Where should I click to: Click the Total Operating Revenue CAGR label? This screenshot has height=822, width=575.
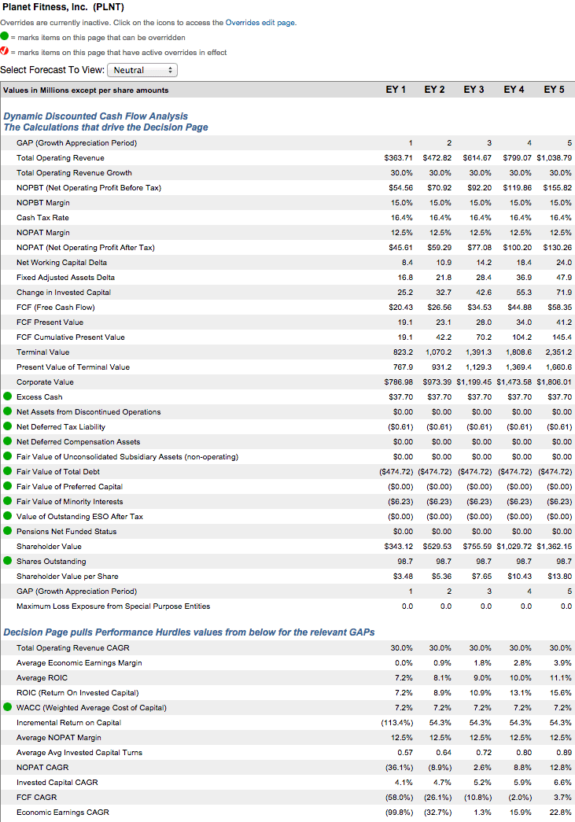click(x=73, y=648)
